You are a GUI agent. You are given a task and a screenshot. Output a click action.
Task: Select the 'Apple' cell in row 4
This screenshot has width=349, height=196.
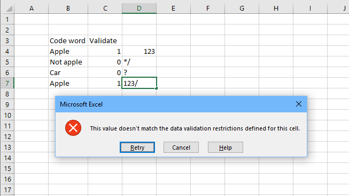pos(68,51)
